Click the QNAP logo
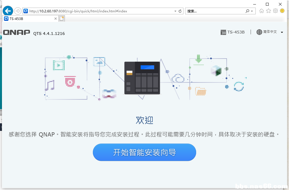Image resolution: width=289 pixels, height=190 pixels. coord(16,32)
